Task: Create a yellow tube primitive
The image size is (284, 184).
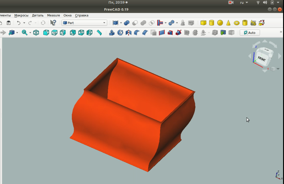Action: coord(245,23)
